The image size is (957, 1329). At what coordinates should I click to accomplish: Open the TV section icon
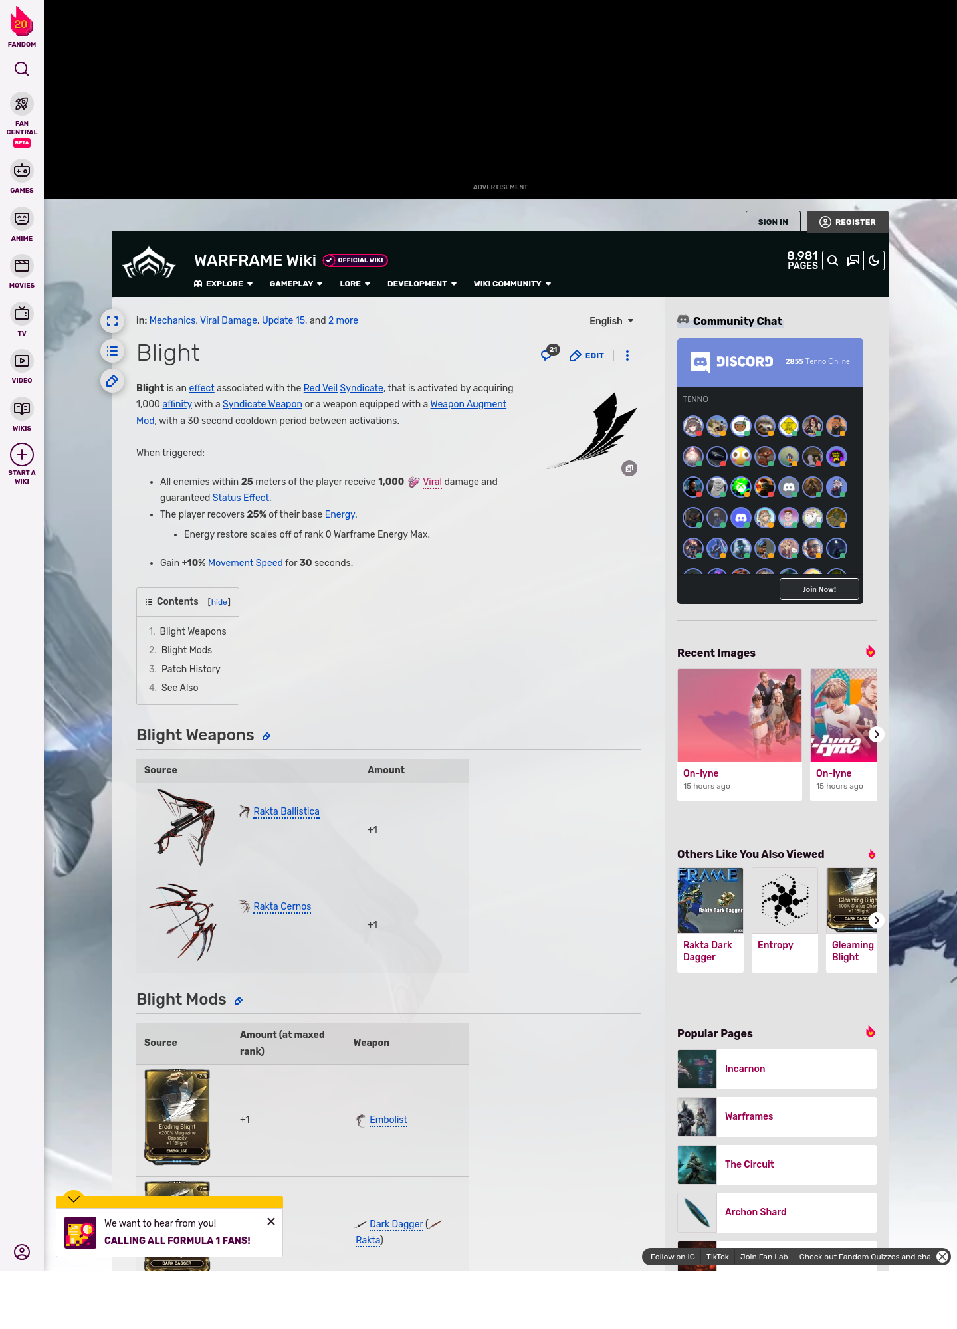(22, 314)
